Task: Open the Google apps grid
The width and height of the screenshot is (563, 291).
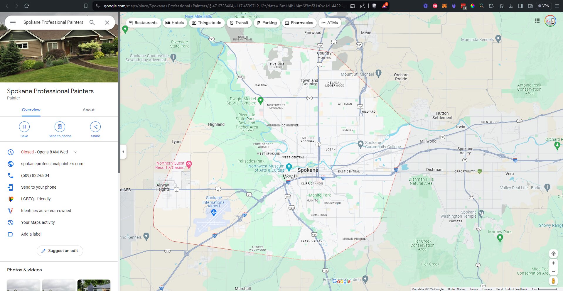Action: (x=537, y=21)
